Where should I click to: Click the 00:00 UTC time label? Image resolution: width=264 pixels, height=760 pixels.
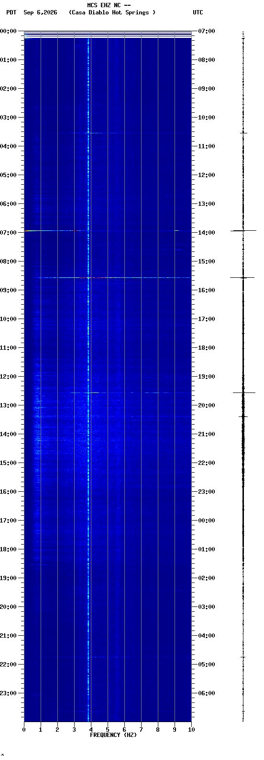(x=207, y=520)
